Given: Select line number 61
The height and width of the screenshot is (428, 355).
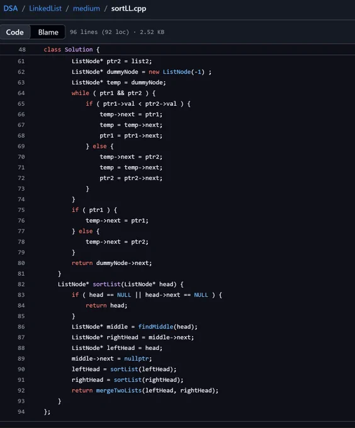Looking at the screenshot, I should [21, 61].
